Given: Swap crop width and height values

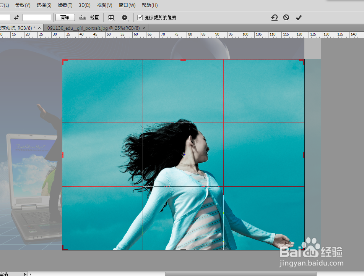Looking at the screenshot, I should pos(16,18).
